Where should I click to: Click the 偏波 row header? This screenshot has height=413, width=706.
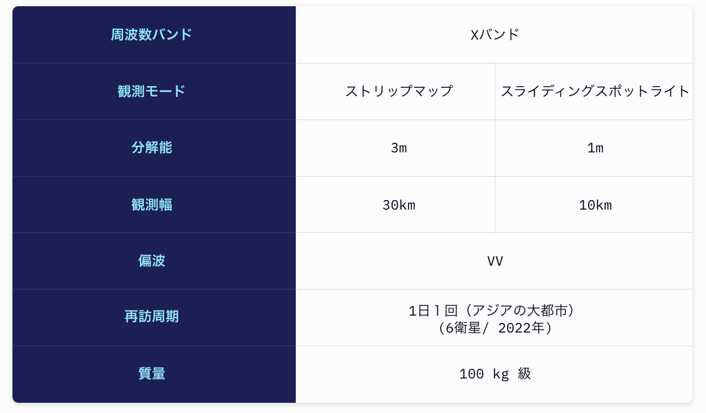[154, 261]
